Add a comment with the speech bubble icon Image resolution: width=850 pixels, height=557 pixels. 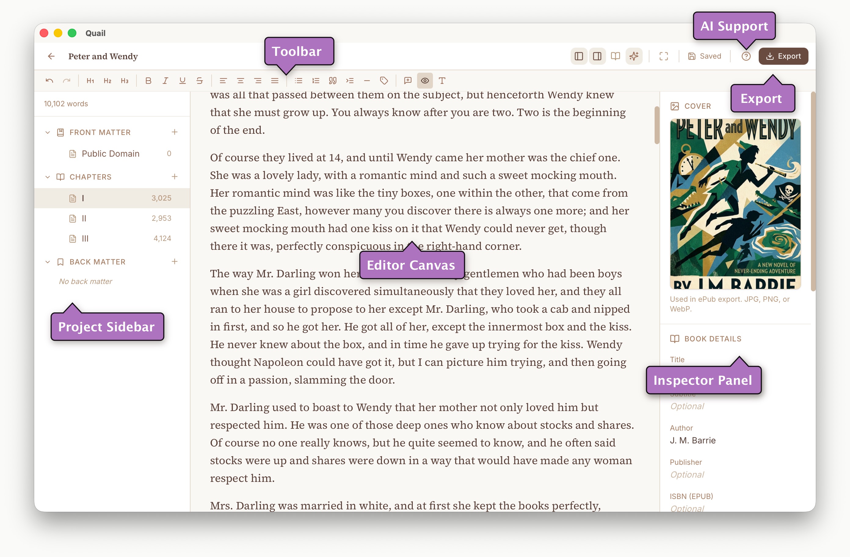pos(408,81)
